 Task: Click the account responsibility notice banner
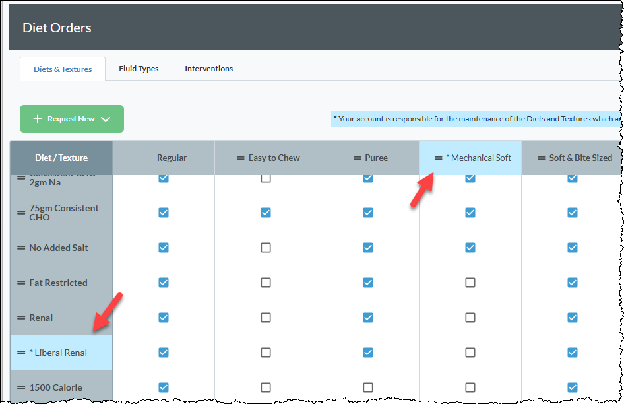tap(476, 119)
